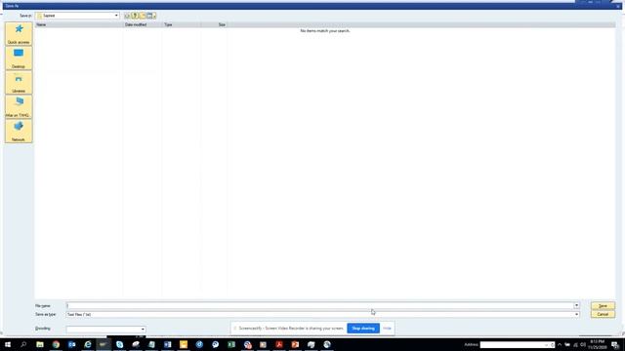The image size is (625, 351).
Task: Expand the Save in folder dropdown
Action: [116, 16]
